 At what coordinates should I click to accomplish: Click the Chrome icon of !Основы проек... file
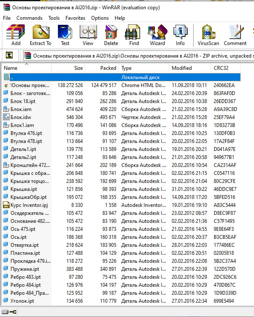(6, 85)
